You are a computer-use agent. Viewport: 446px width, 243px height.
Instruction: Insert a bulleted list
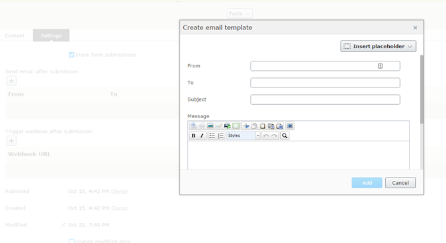click(212, 136)
